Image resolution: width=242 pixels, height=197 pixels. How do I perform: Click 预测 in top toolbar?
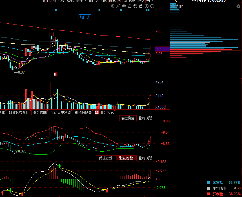132,1
